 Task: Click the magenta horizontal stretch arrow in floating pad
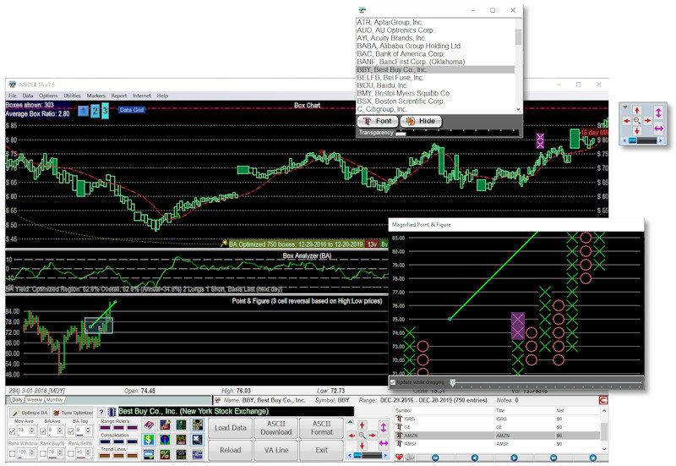658,129
